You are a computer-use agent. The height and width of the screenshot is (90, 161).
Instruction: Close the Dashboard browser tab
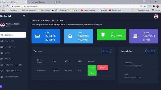(25, 2)
